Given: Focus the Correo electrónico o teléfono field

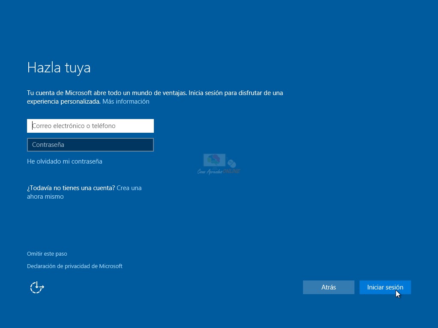Looking at the screenshot, I should tap(90, 126).
